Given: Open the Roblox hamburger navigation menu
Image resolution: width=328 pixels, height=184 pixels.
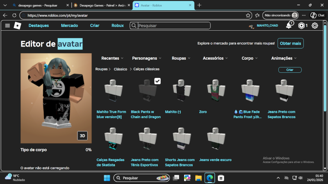Looking at the screenshot, I should click(7, 25).
